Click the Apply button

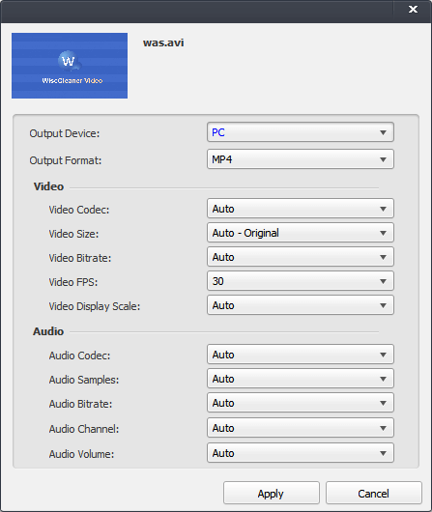point(272,493)
